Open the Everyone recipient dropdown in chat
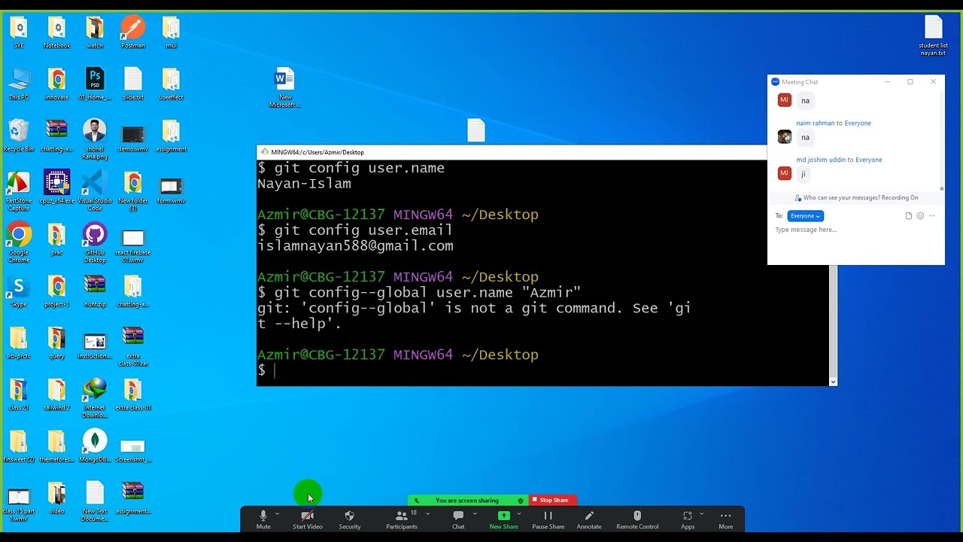Image resolution: width=963 pixels, height=542 pixels. click(805, 216)
